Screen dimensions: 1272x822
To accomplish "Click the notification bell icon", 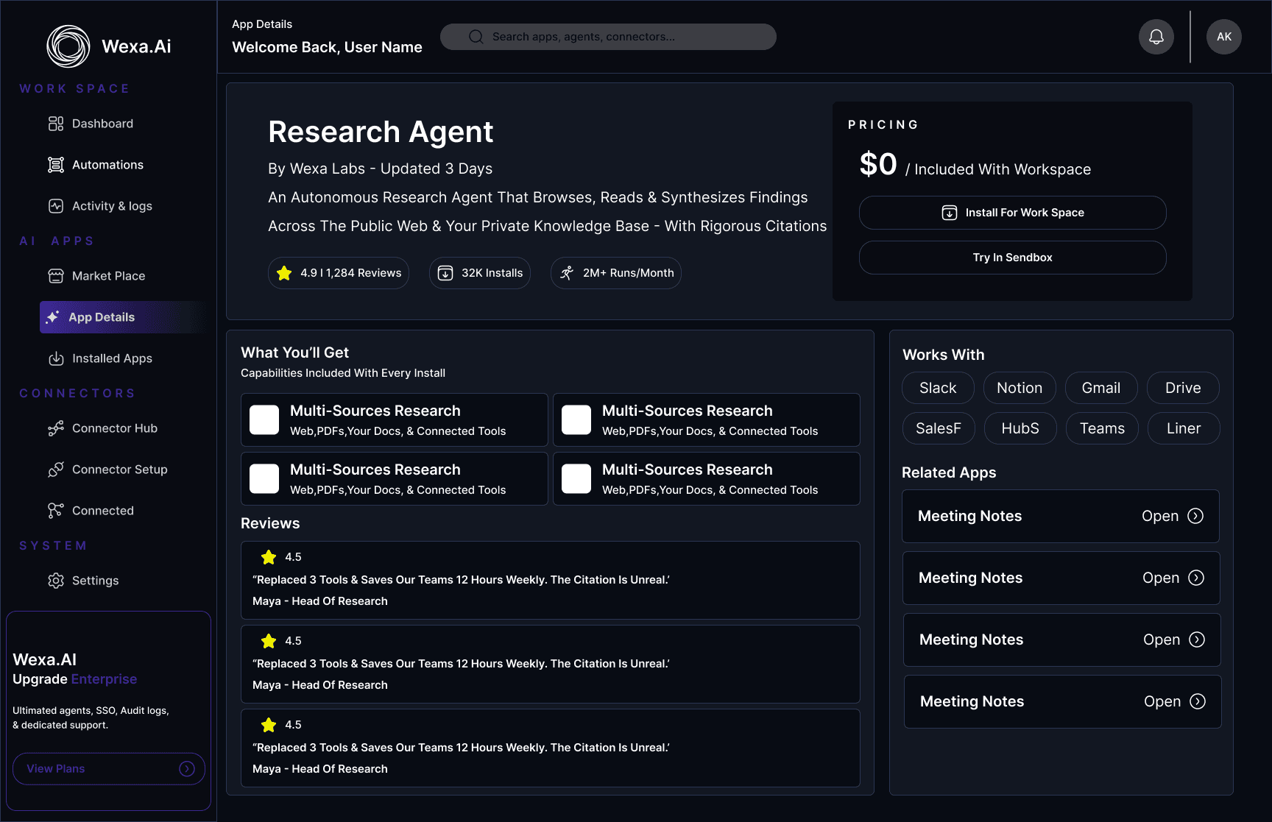I will pos(1156,37).
